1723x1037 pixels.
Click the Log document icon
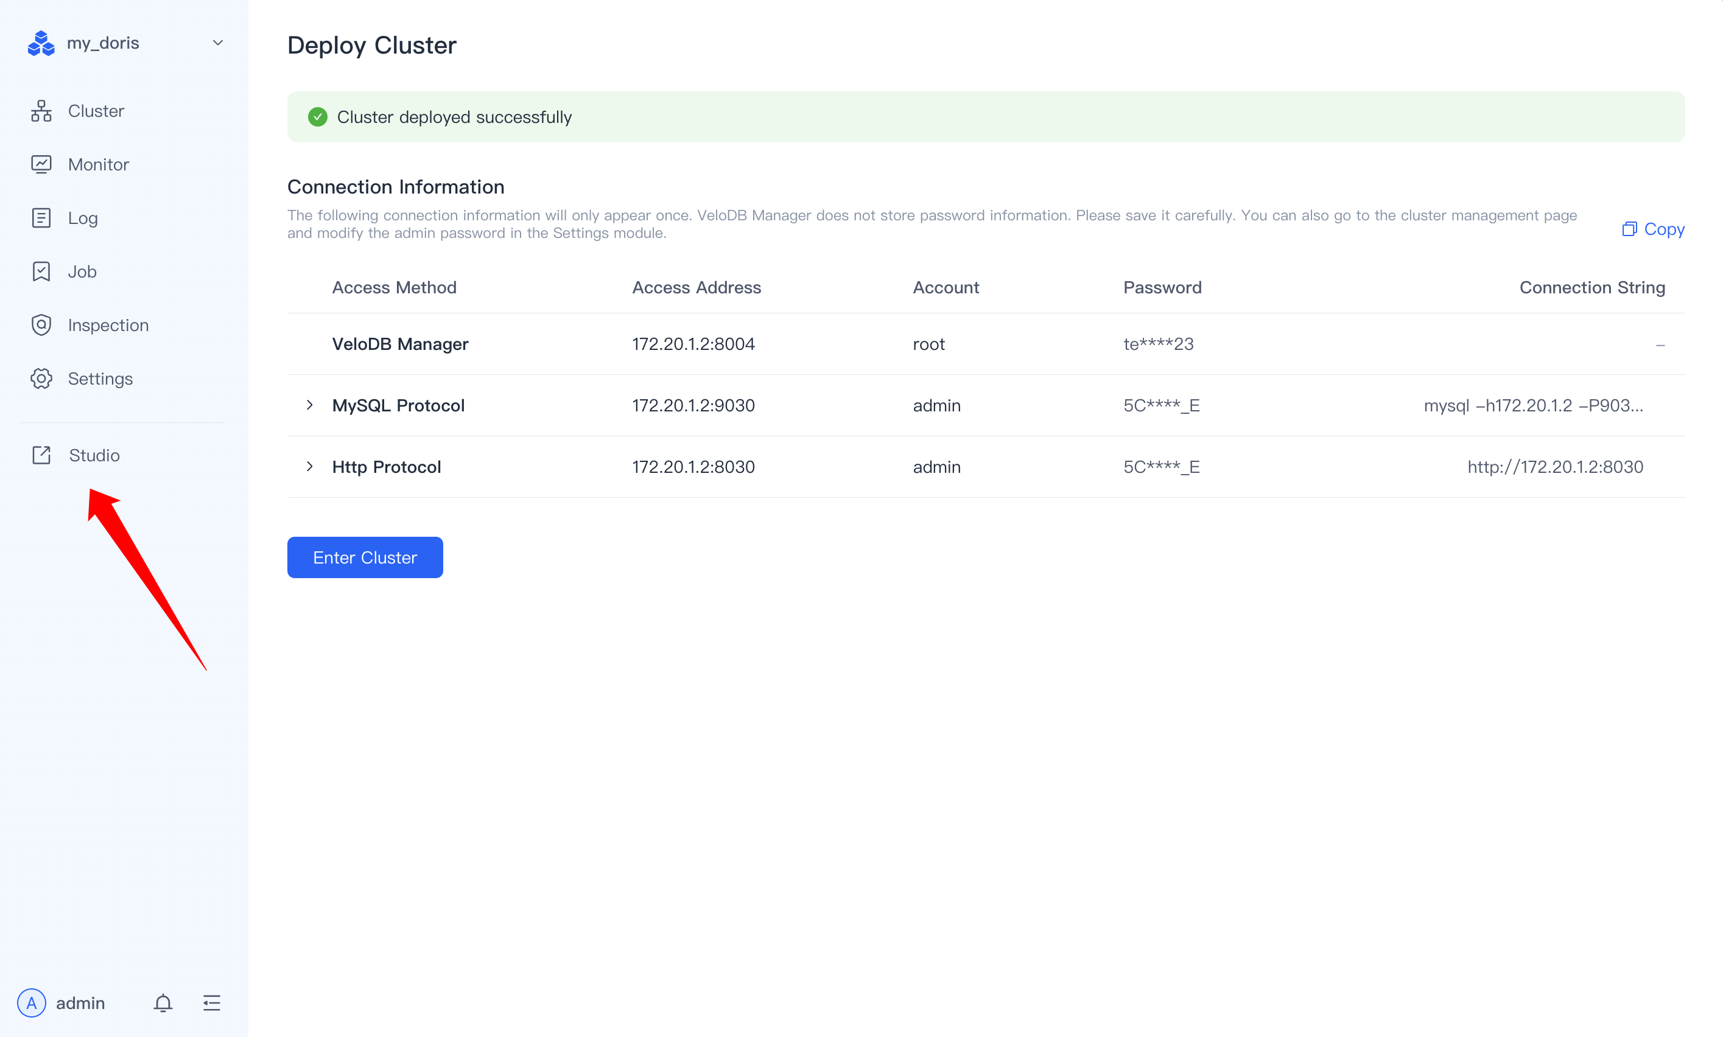[x=41, y=218]
